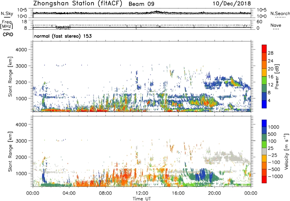Select the Time UT axis label
The height and width of the screenshot is (201, 290).
[142, 199]
